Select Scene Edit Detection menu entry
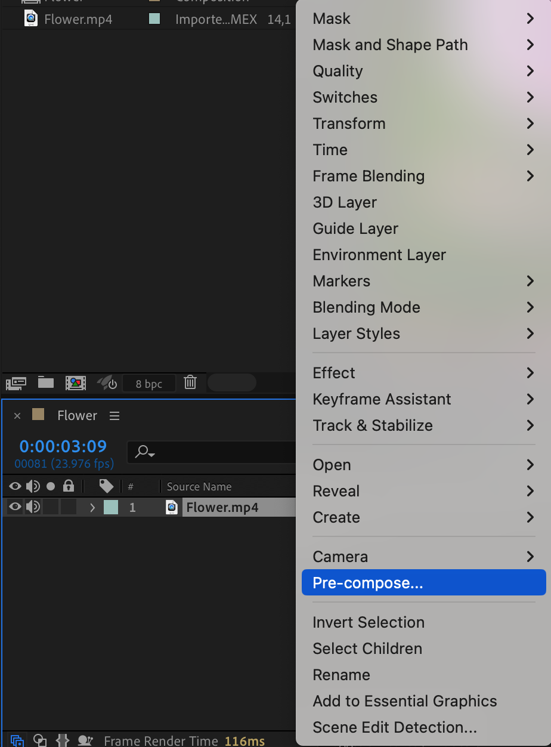This screenshot has height=747, width=551. (395, 727)
